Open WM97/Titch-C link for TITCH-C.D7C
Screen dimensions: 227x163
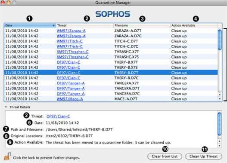tap(70, 46)
